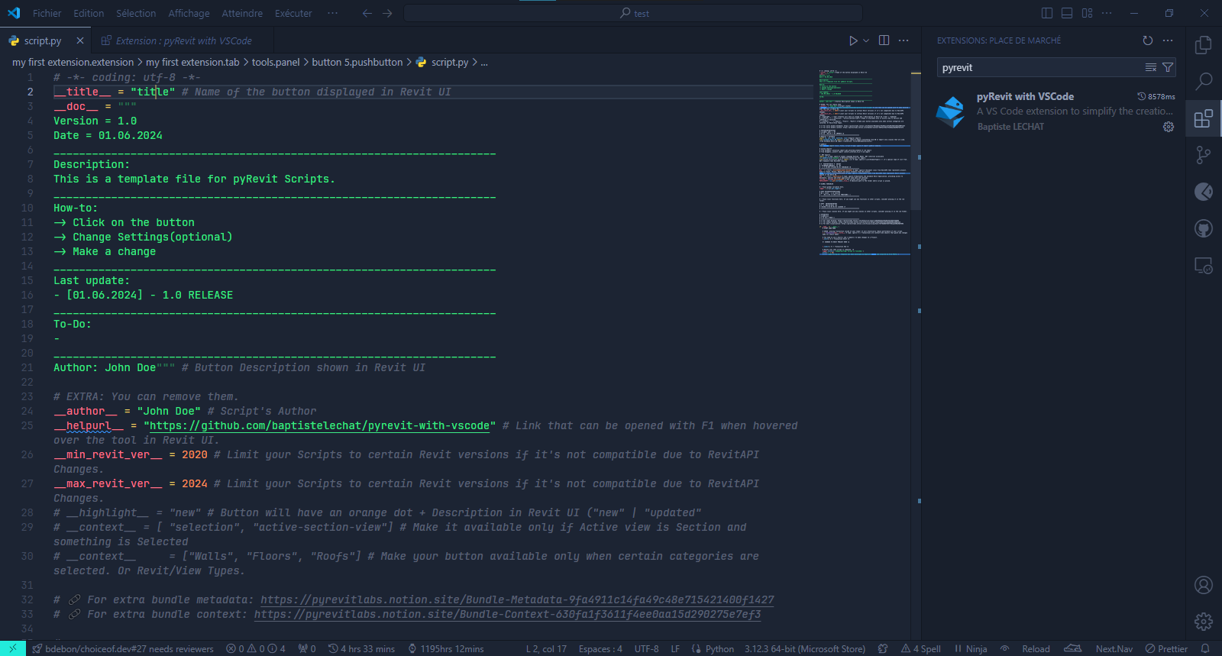
Task: Open the github.com/baptistelechat help URL link
Action: pyautogui.click(x=319, y=425)
